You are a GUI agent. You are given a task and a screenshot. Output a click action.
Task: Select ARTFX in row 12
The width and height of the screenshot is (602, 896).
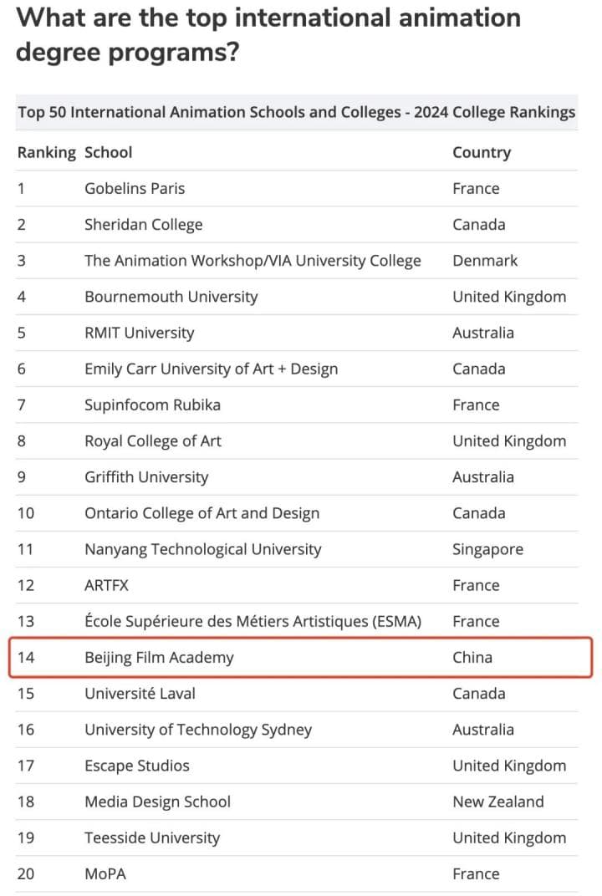pos(107,585)
